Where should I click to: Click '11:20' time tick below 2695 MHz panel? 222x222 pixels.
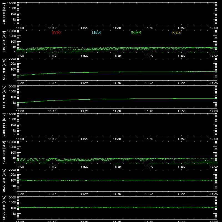[85, 139]
